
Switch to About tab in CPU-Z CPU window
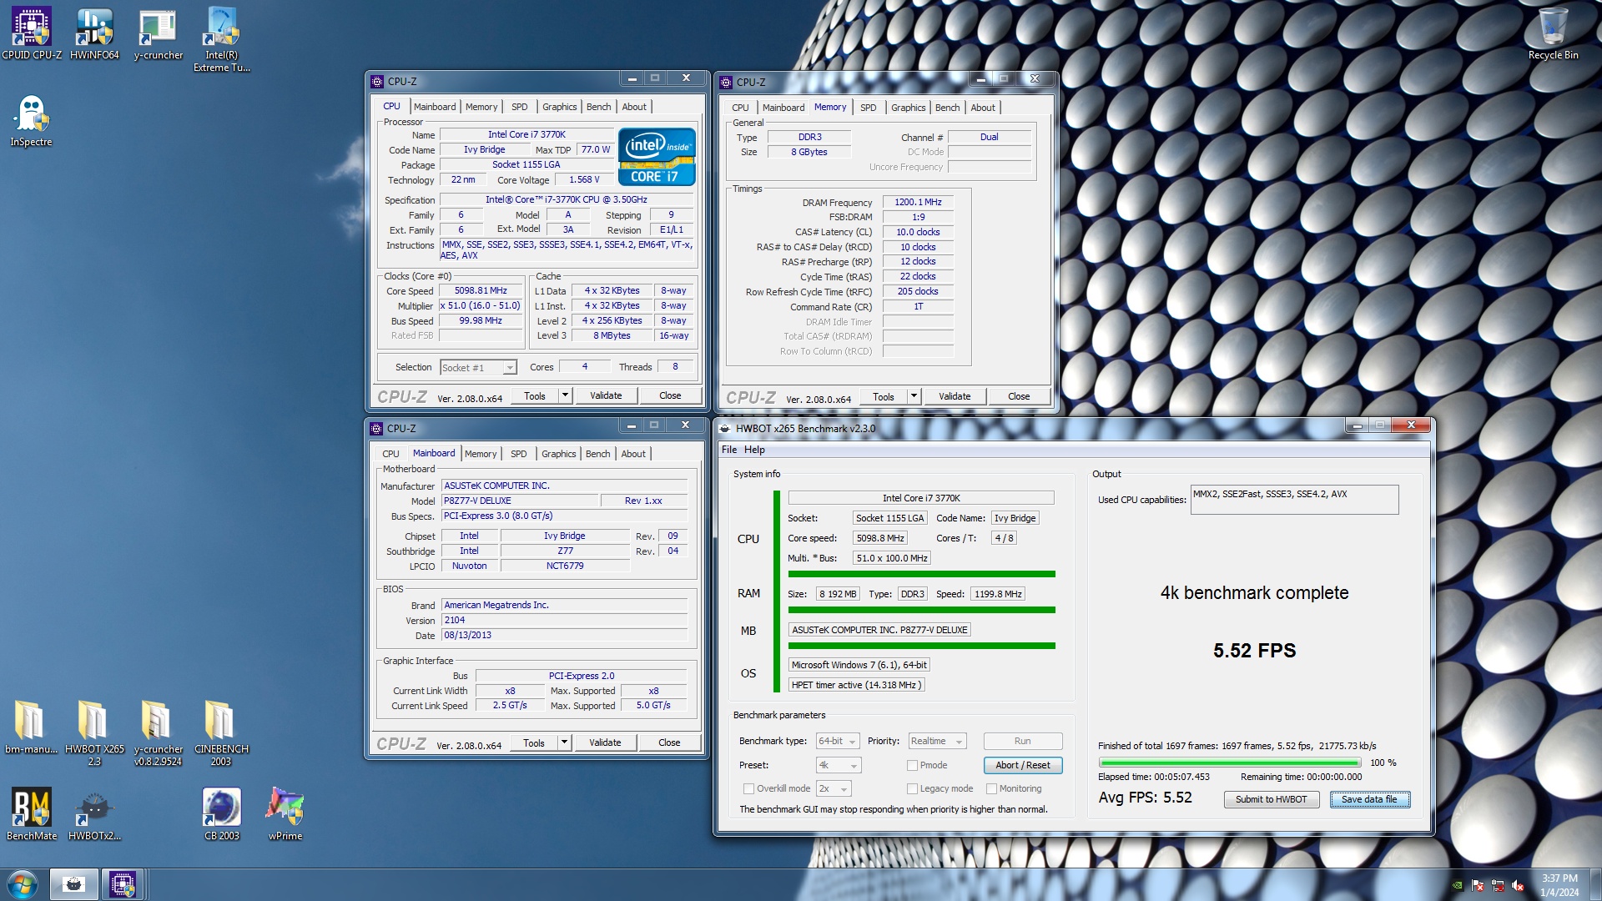(x=634, y=107)
